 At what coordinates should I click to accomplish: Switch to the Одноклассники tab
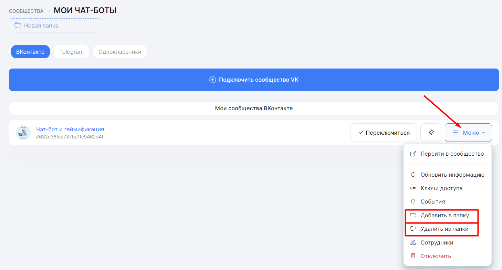pyautogui.click(x=120, y=52)
